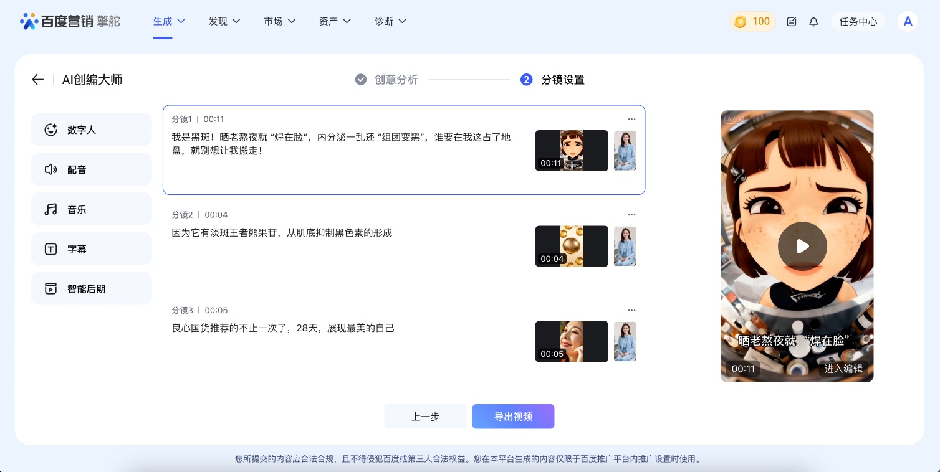Image resolution: width=940 pixels, height=472 pixels.
Task: Click the gold coin balance showing 100
Action: click(752, 22)
